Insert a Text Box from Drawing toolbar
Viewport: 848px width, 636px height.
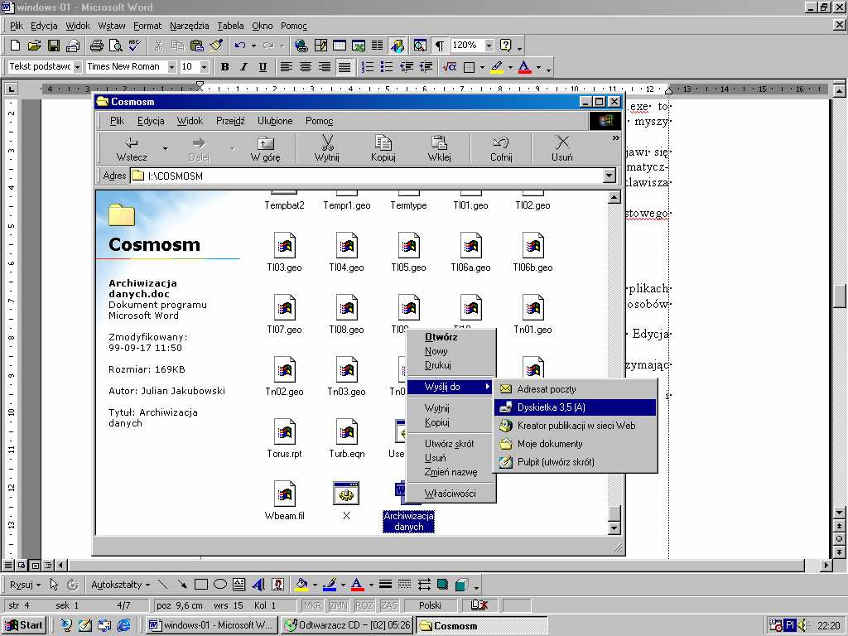(x=238, y=585)
